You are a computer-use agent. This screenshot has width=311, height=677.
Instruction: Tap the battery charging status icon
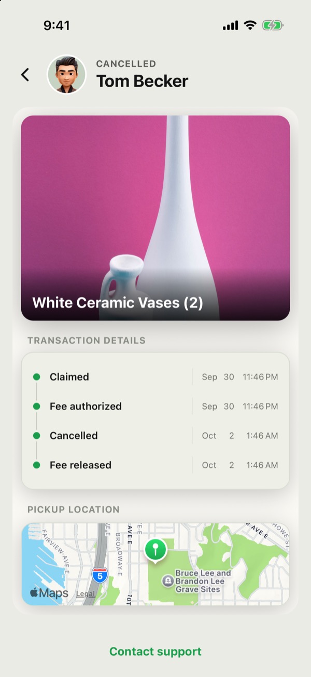tap(273, 25)
